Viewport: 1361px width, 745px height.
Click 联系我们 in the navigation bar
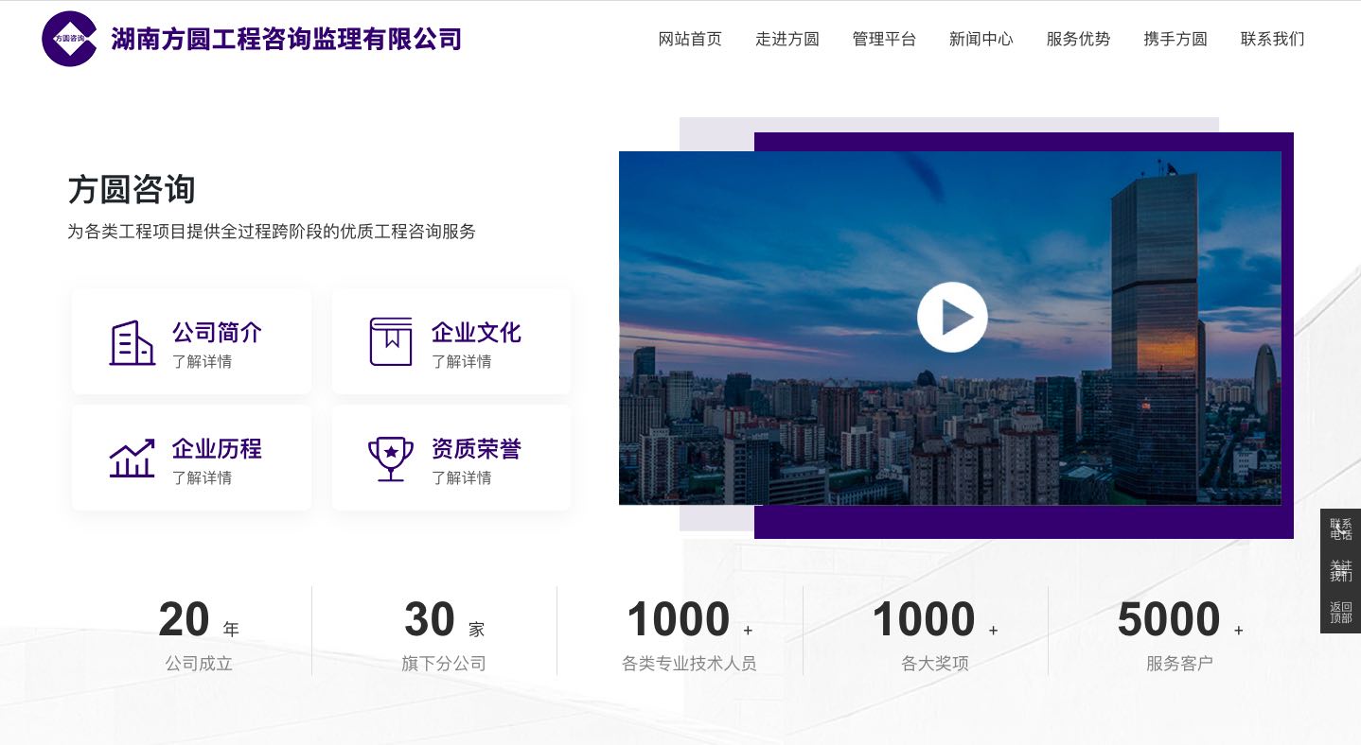[x=1272, y=40]
